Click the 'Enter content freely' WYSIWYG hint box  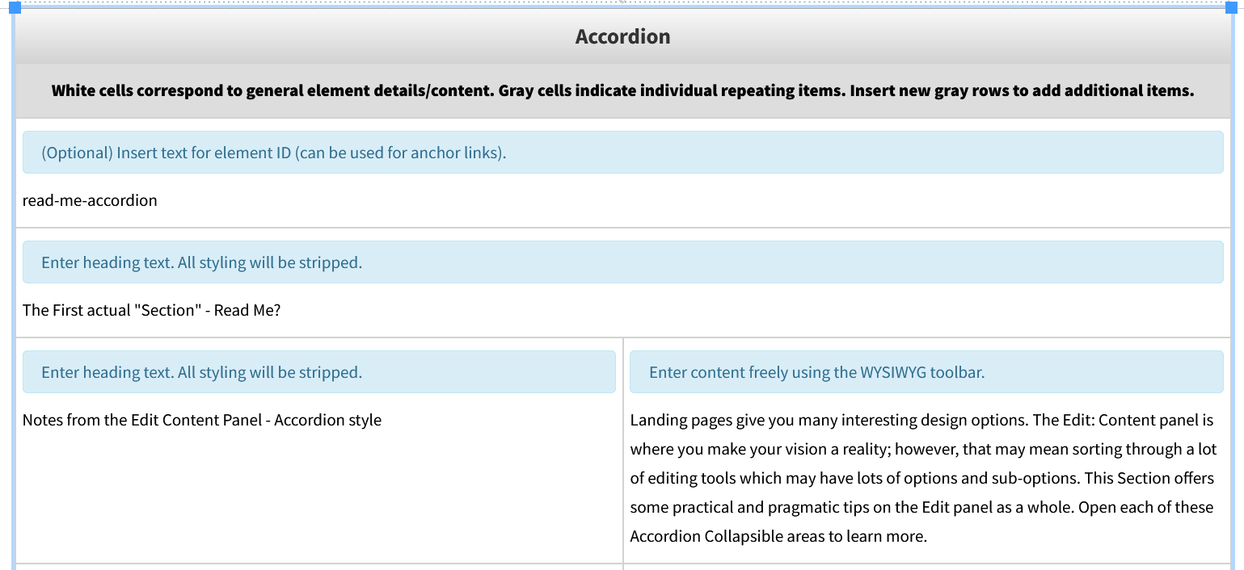point(926,372)
